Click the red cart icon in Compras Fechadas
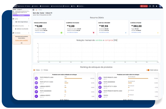The image size is (166, 109). pyautogui.click(x=93, y=33)
